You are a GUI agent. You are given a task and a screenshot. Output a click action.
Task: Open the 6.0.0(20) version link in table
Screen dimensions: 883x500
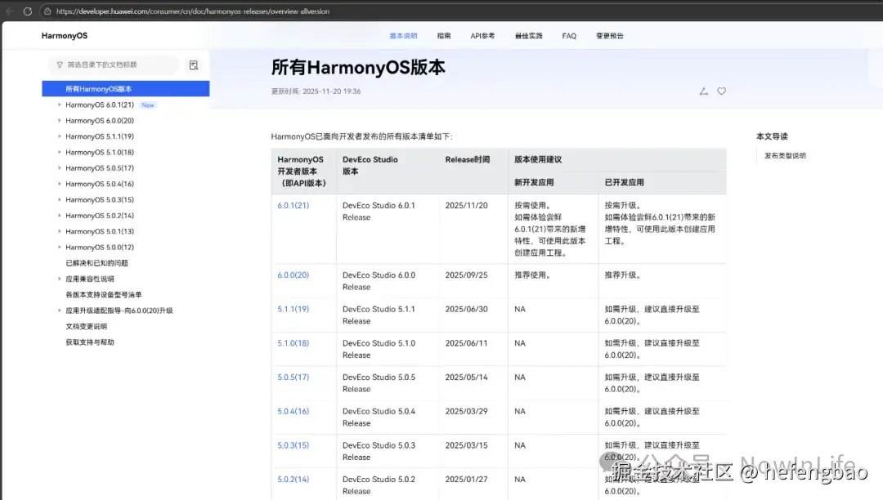click(293, 275)
